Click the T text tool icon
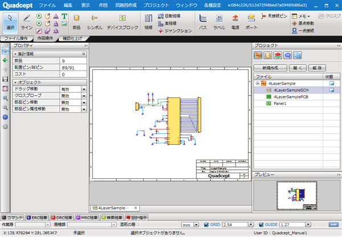The width and height of the screenshot is (342, 237). [x=64, y=16]
